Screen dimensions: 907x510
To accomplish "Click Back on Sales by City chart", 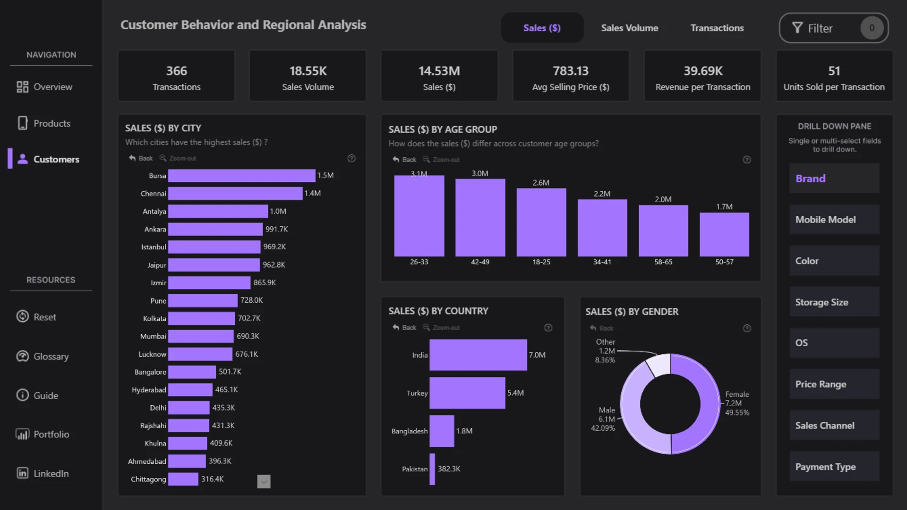I will [x=141, y=158].
